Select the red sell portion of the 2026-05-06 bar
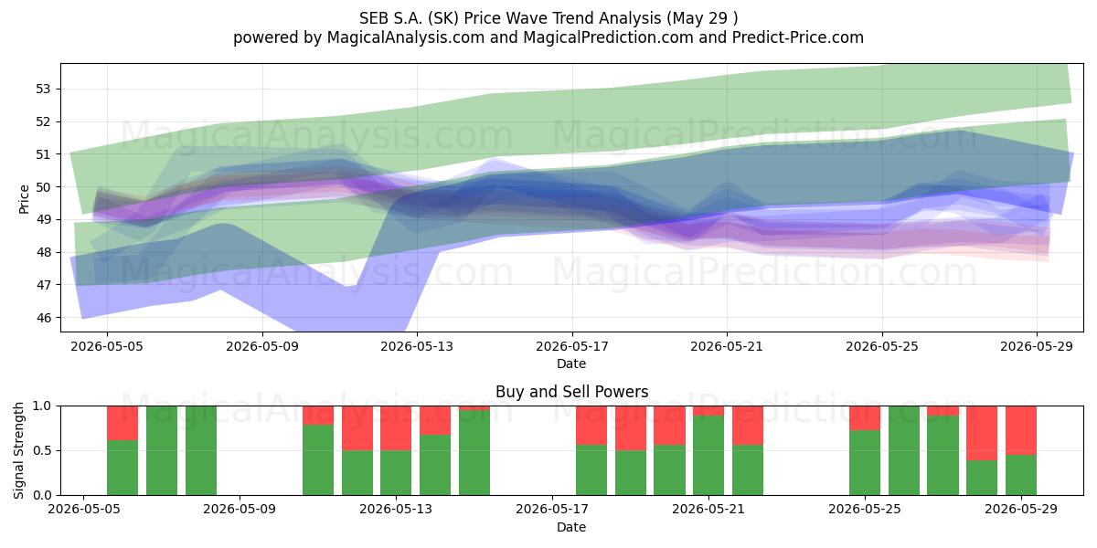The width and height of the screenshot is (1097, 548). [x=122, y=423]
